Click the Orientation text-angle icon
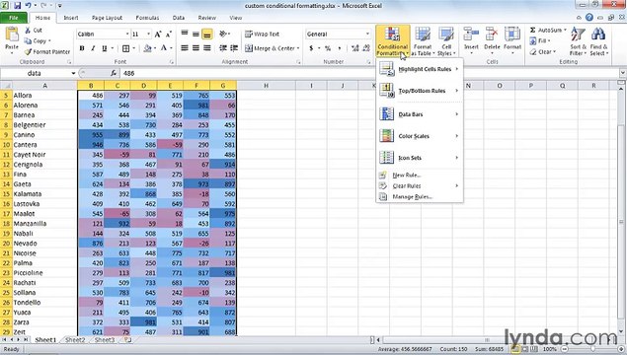The width and height of the screenshot is (627, 355). click(x=223, y=34)
